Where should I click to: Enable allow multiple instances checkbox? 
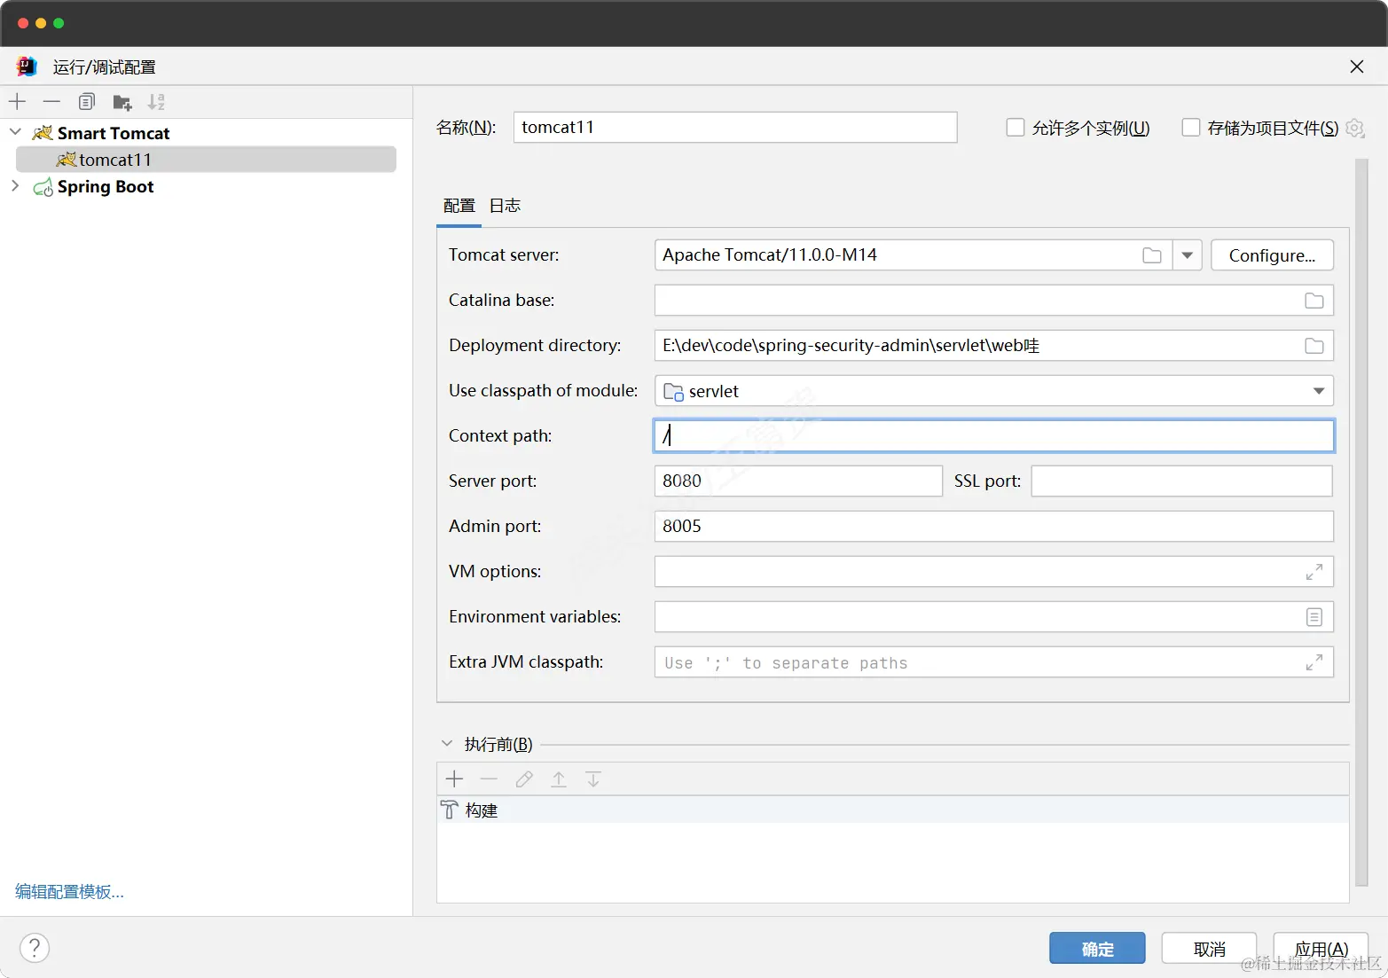[1016, 128]
